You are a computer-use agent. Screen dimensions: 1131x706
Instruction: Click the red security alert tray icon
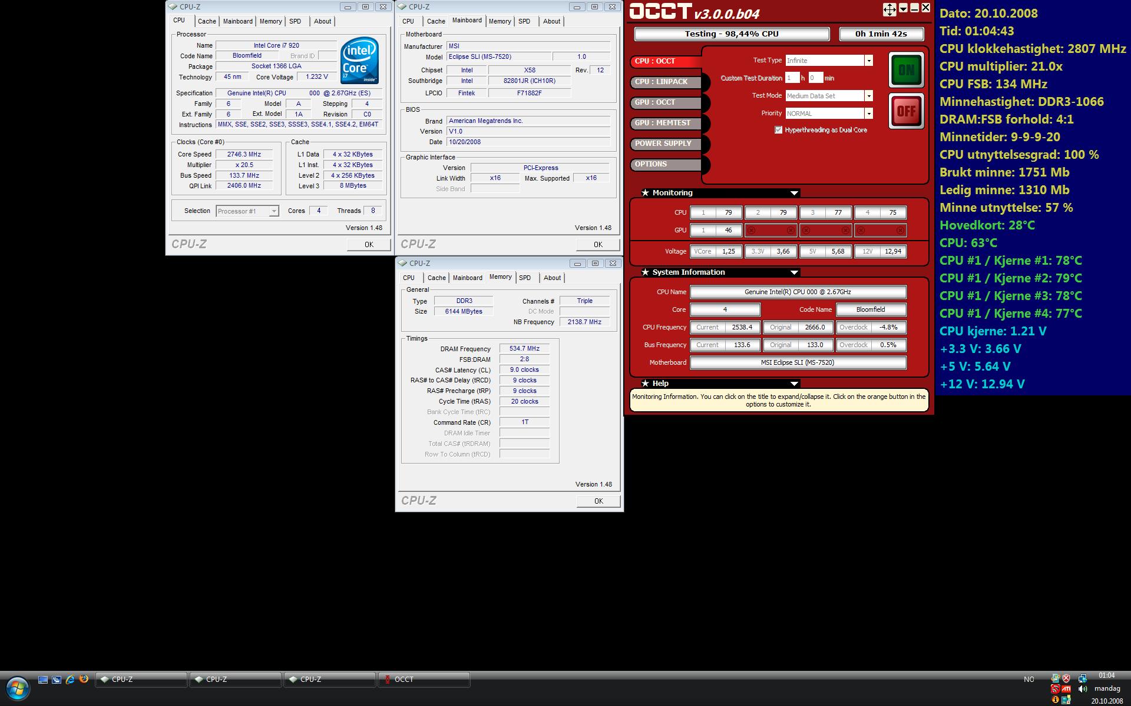pos(1066,678)
